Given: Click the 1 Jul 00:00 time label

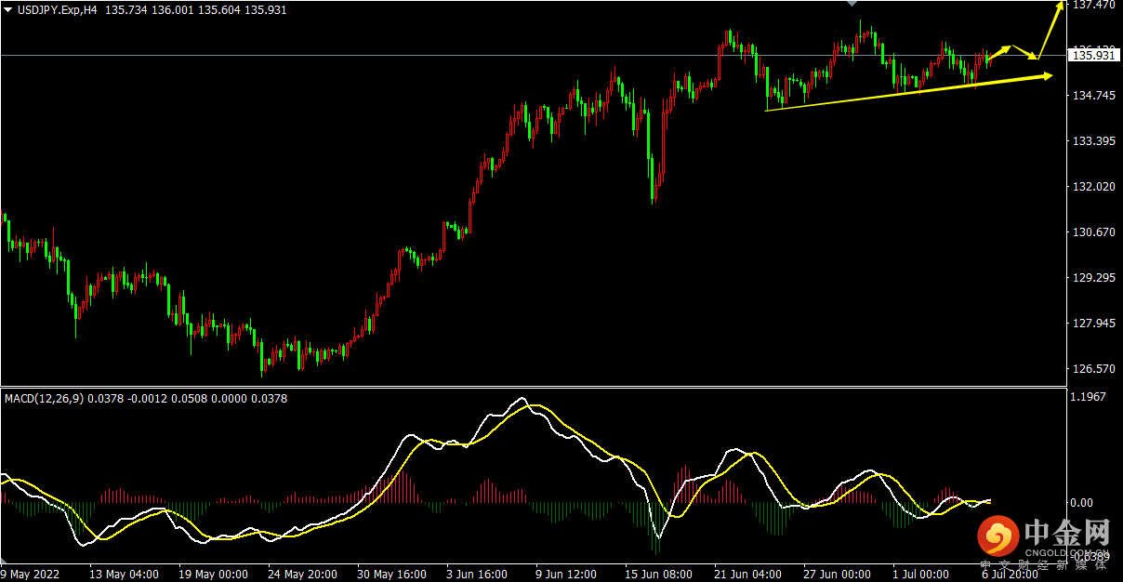Looking at the screenshot, I should click(920, 575).
